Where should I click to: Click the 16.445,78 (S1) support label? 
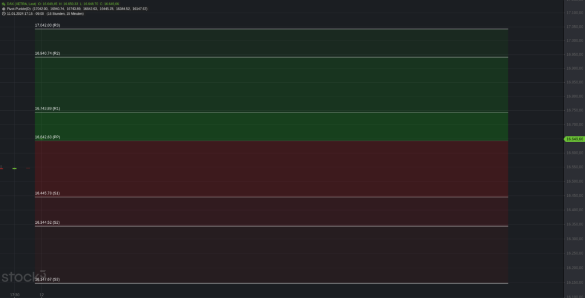pyautogui.click(x=47, y=193)
